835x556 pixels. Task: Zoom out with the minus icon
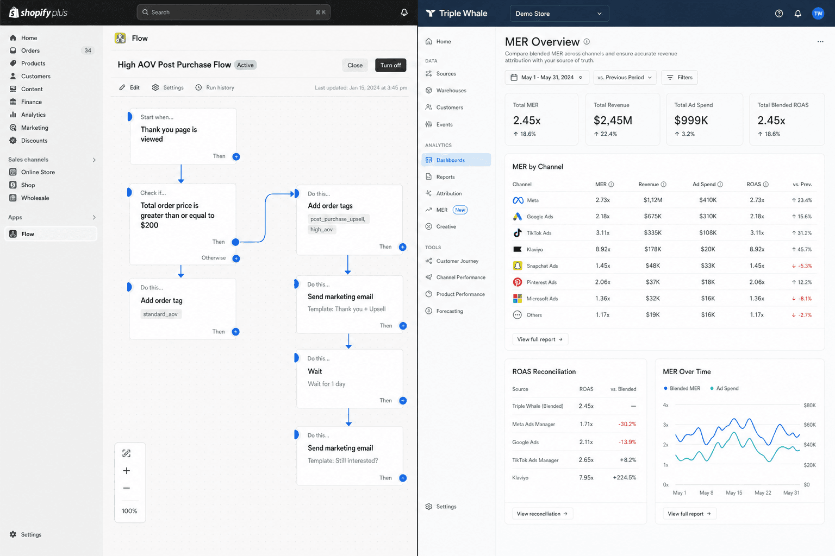click(x=127, y=488)
